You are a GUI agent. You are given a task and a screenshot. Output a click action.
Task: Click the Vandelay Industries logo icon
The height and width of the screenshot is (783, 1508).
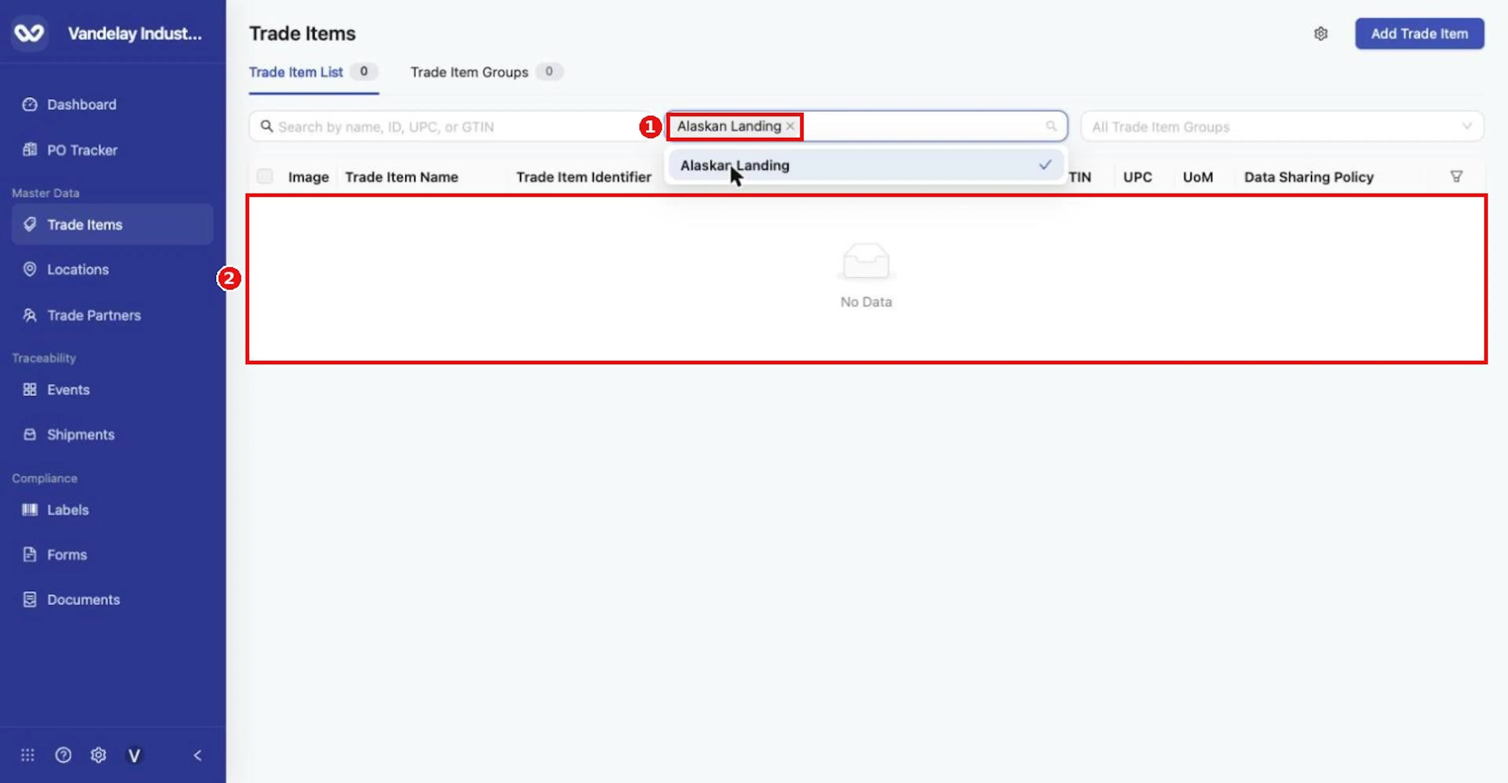tap(29, 33)
